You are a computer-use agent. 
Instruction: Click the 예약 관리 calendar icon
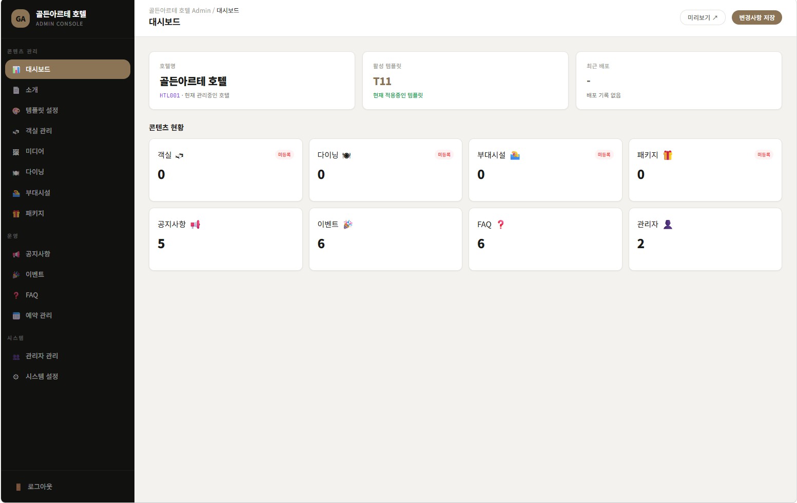coord(16,316)
